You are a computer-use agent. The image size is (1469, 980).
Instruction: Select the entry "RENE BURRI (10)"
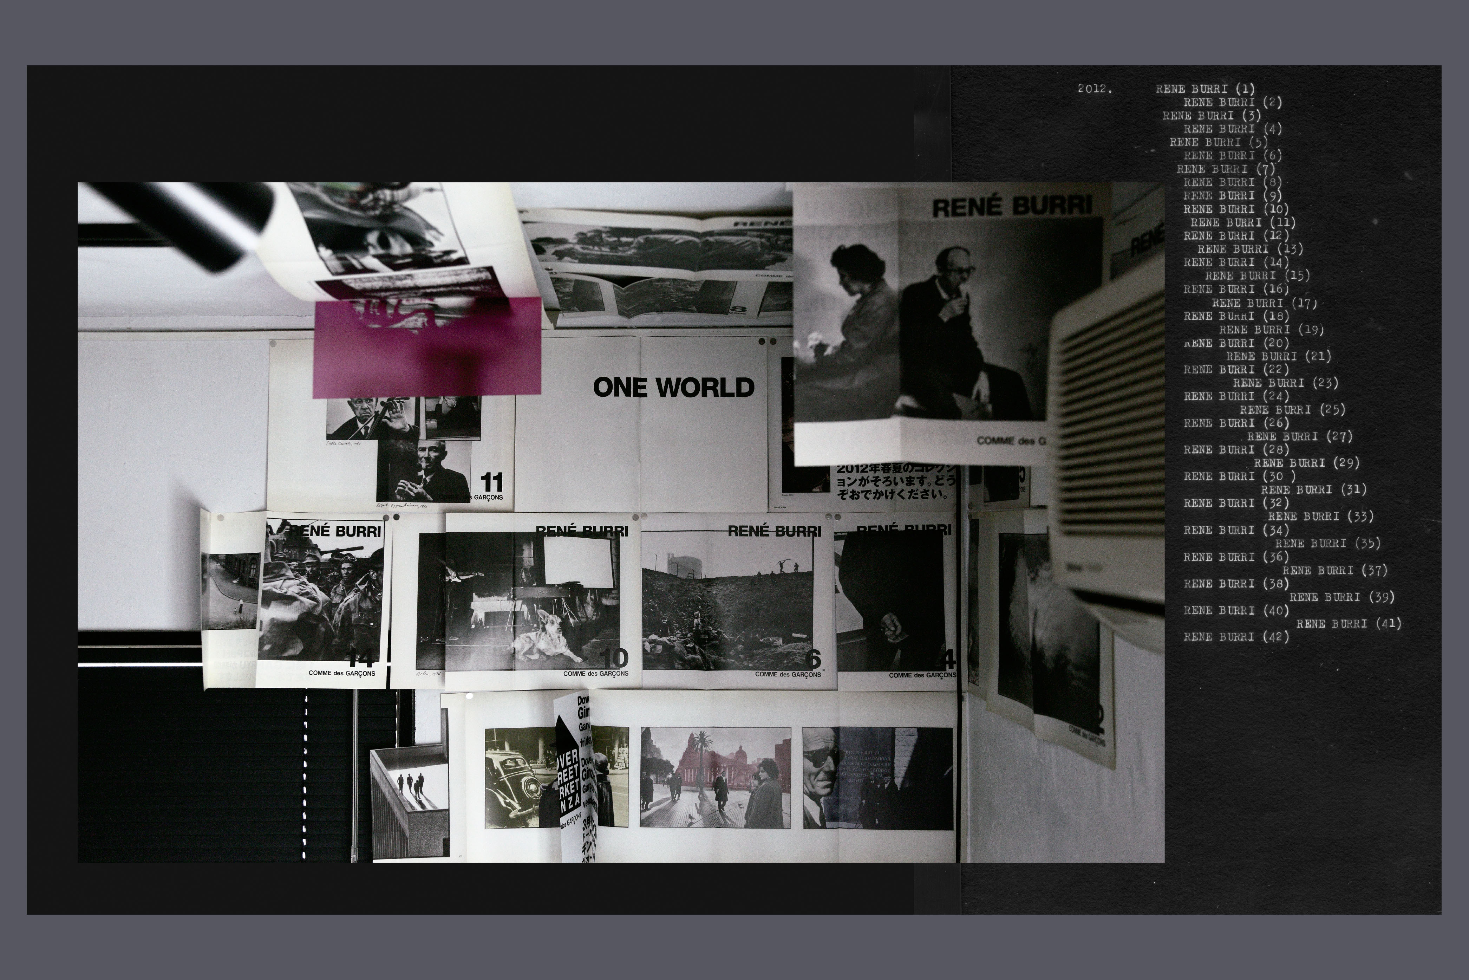1236,209
